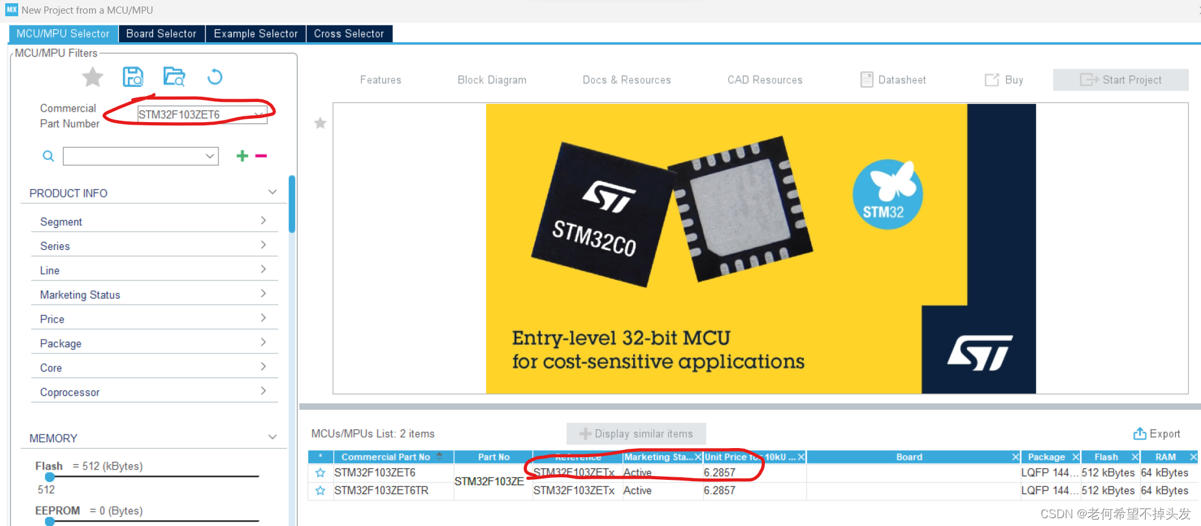
Task: Switch to the Board Selector tab
Action: tap(161, 34)
